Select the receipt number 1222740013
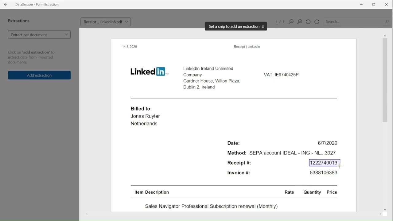This screenshot has width=393, height=221. [x=324, y=163]
